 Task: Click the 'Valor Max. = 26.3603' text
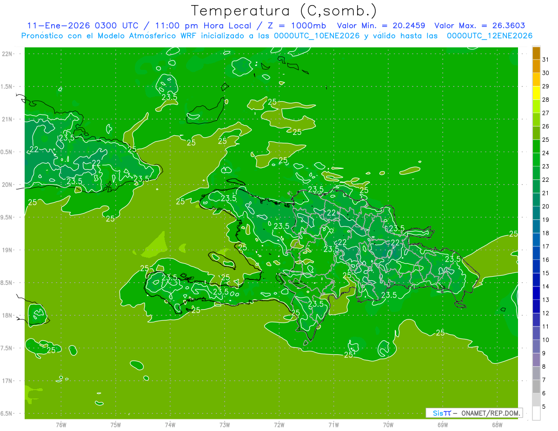coord(480,26)
